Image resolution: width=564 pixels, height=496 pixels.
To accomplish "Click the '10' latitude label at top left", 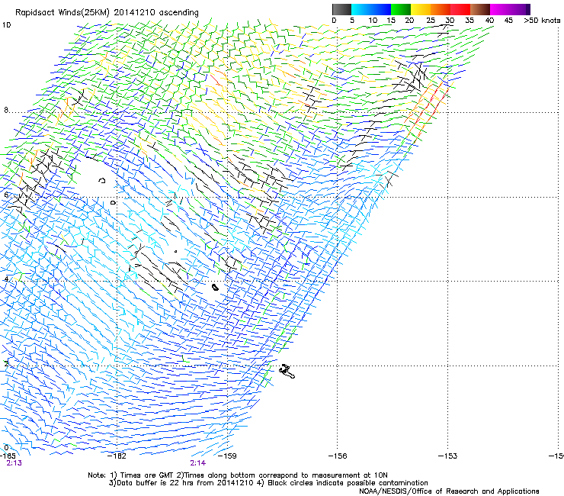I will point(6,25).
